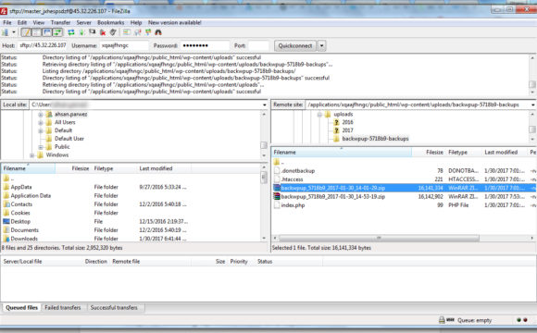Viewport: 537px width, 333px height.
Task: Toggle synchronized browsing icon
Action: (148, 32)
